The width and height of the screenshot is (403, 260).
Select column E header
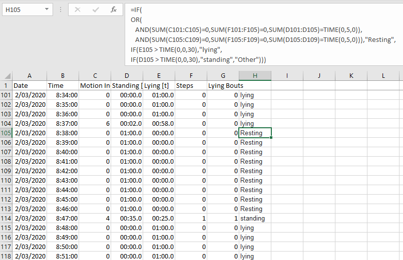click(x=159, y=76)
